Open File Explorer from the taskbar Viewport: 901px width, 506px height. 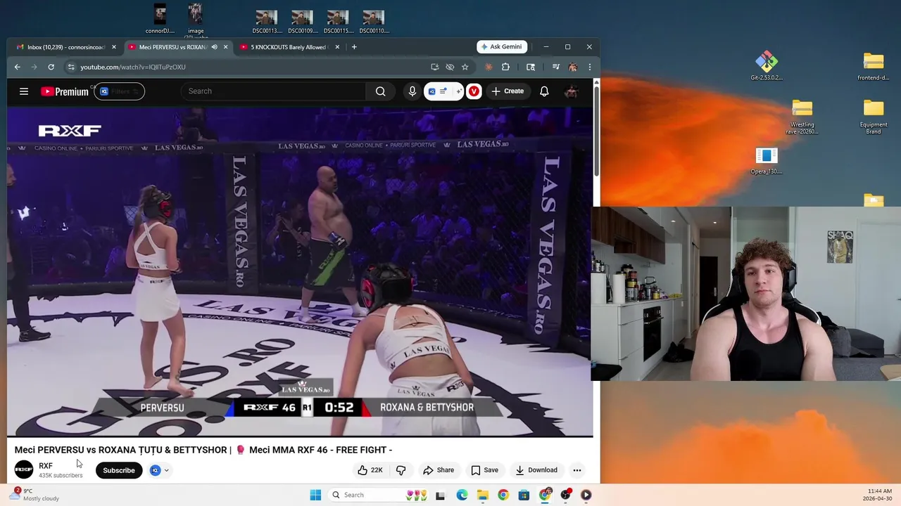pos(482,495)
